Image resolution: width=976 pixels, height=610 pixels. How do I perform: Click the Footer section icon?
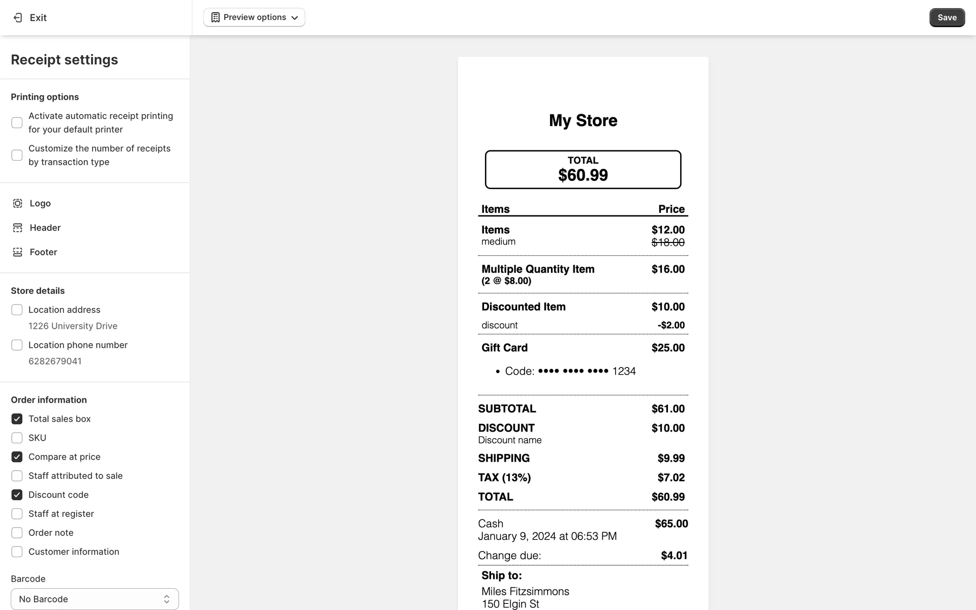point(17,252)
